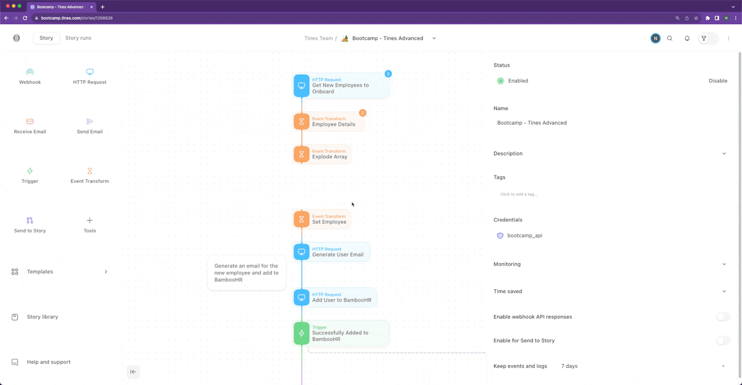Expand Templates with the right chevron
Viewport: 742px width, 385px height.
tap(106, 272)
